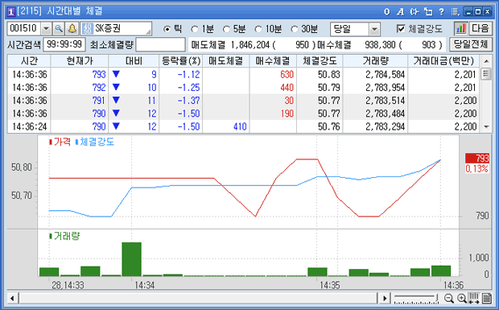The image size is (499, 310).
Task: Toggle the colored bar chart icon button
Action: (x=460, y=29)
